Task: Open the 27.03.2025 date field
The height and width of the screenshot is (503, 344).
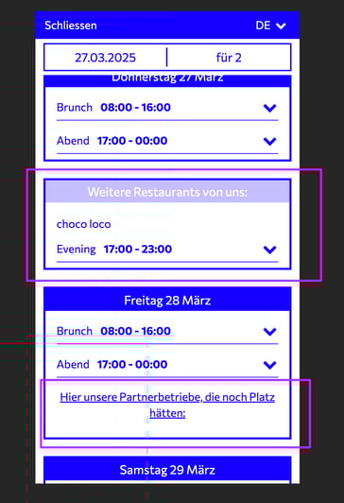Action: tap(106, 58)
